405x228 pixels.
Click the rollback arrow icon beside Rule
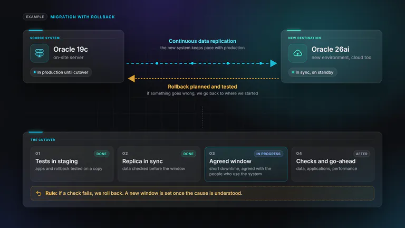tap(38, 193)
